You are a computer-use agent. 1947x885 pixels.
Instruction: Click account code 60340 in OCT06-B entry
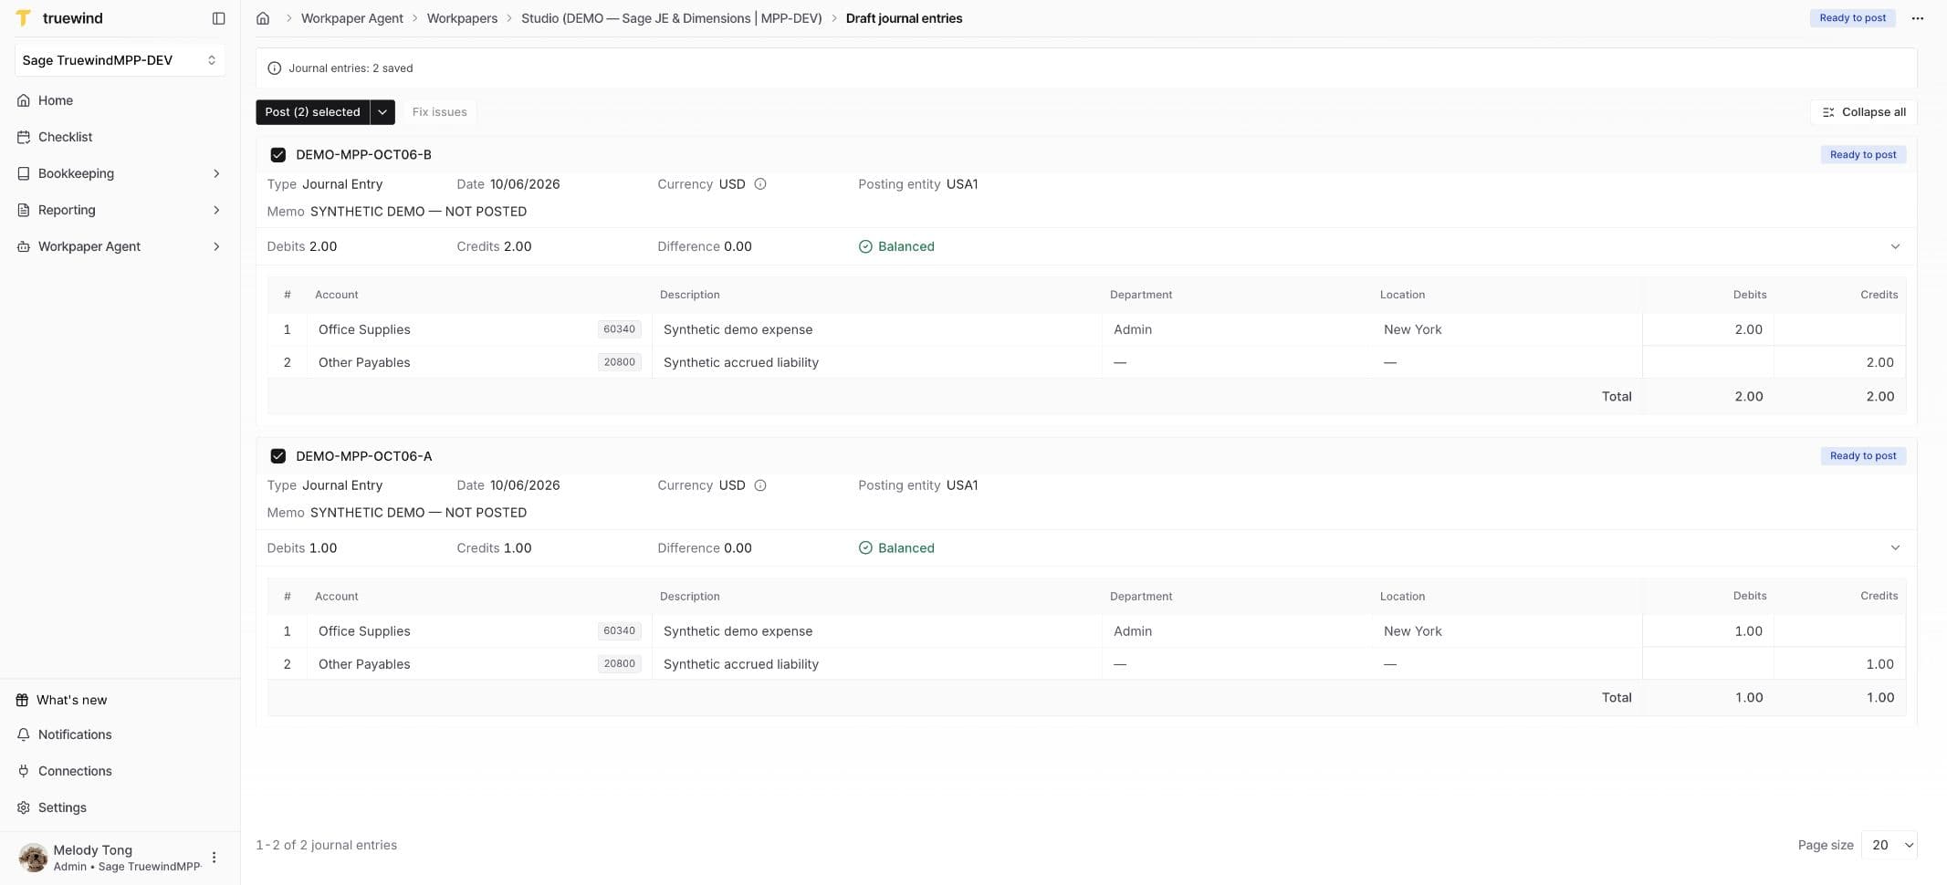[x=619, y=329]
